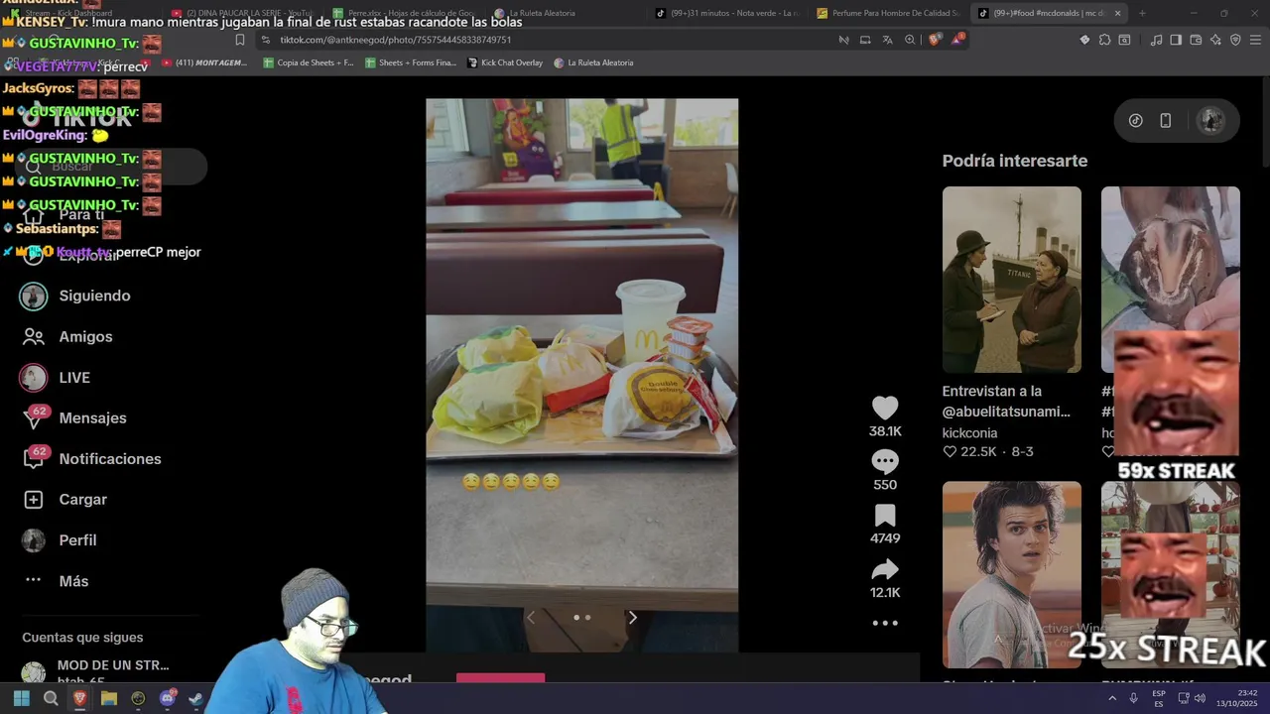Open the Leo AI sparkle icon
This screenshot has height=714, width=1270.
click(x=1215, y=40)
